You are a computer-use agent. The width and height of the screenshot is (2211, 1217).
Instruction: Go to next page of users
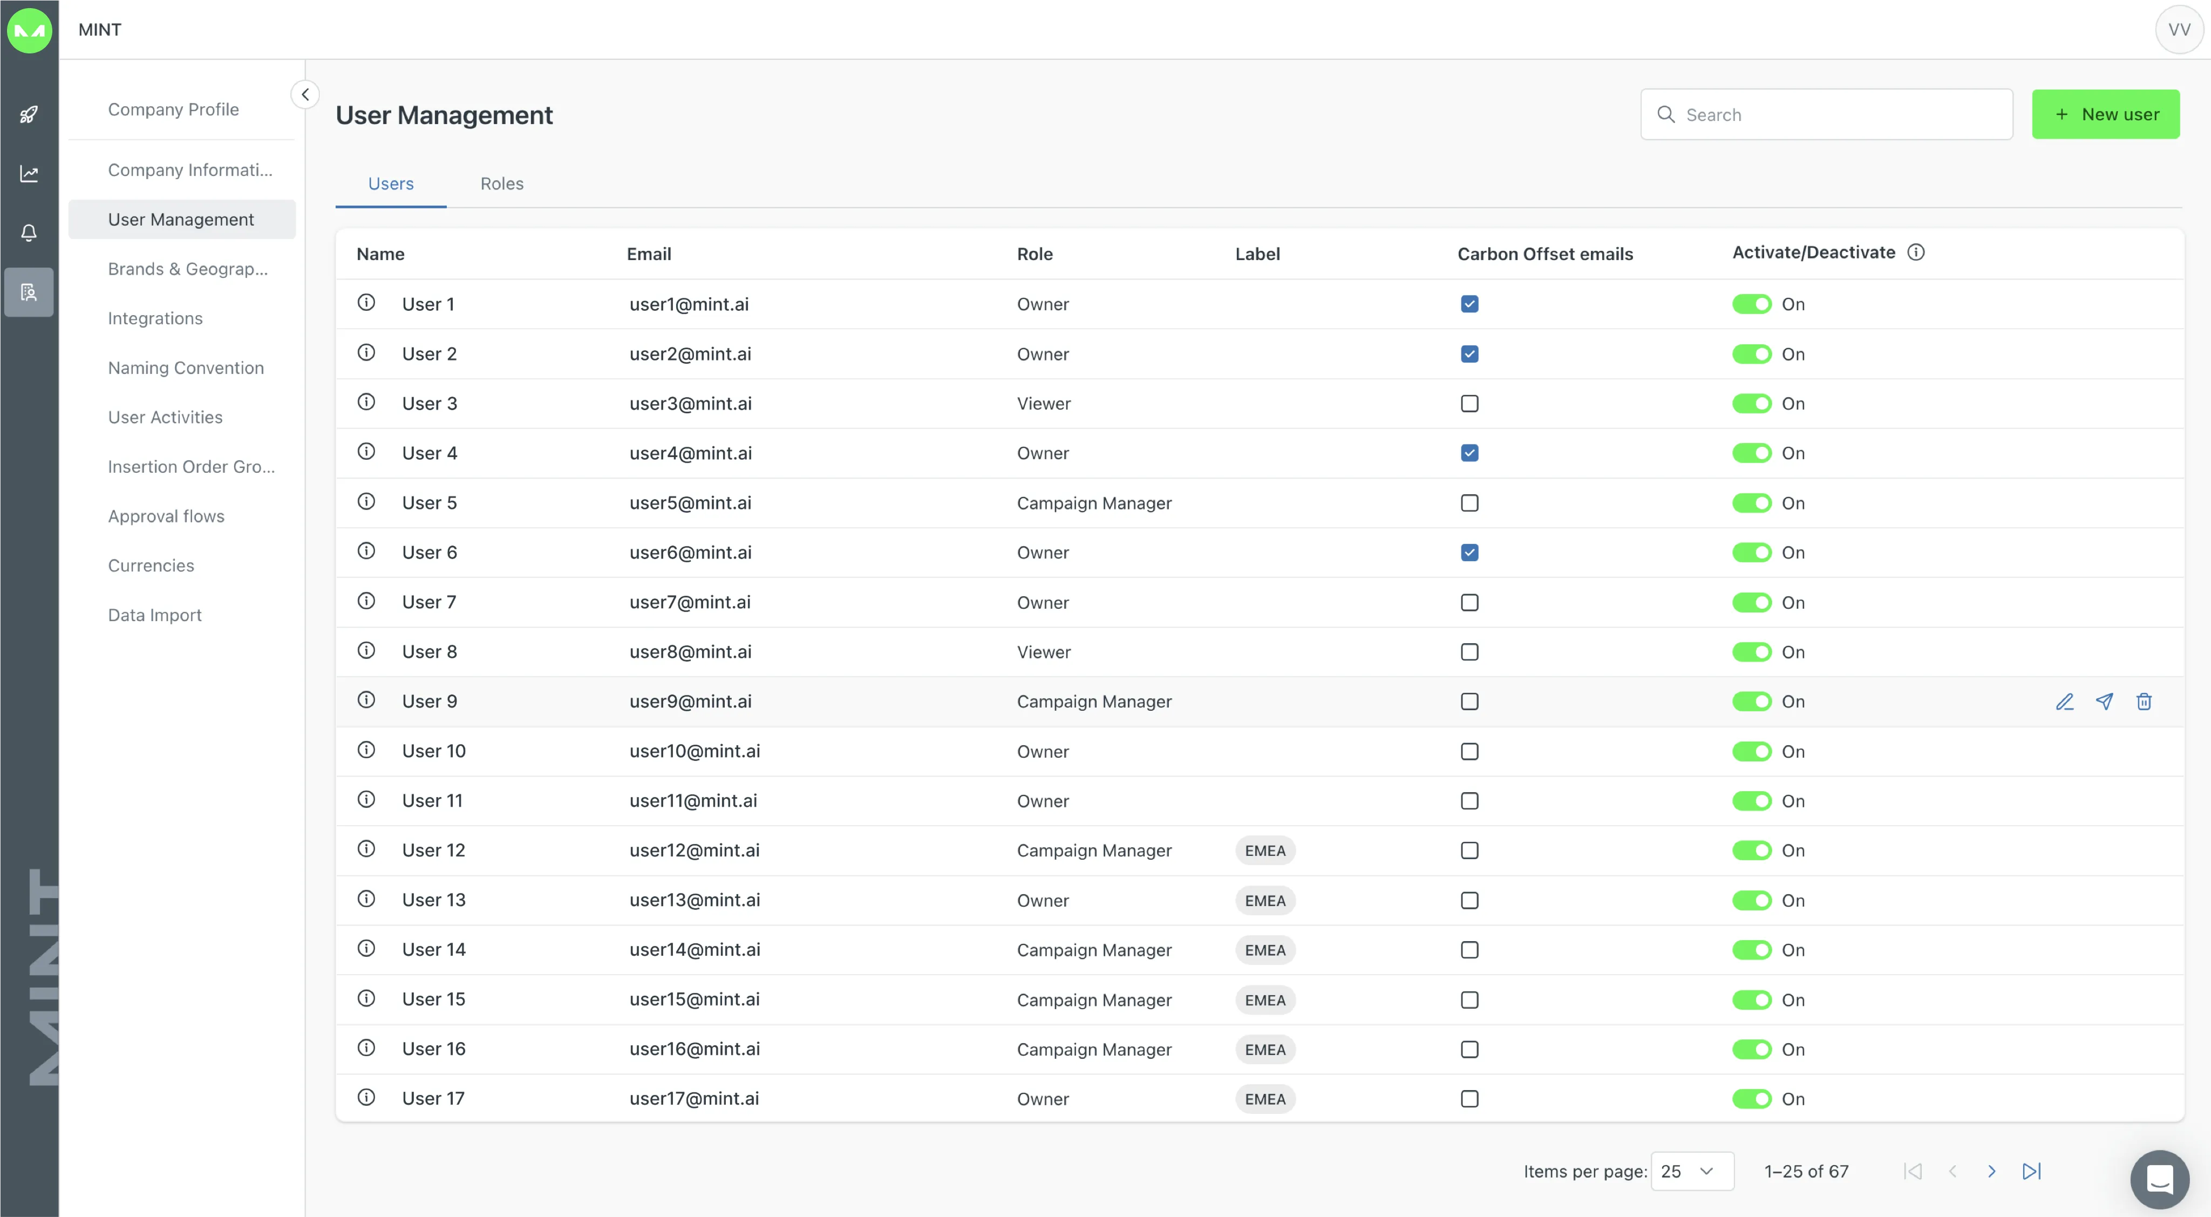1991,1172
